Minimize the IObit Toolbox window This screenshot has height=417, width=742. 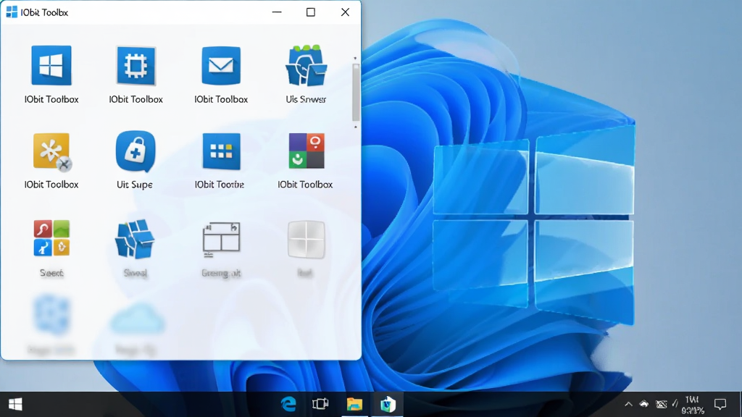277,12
